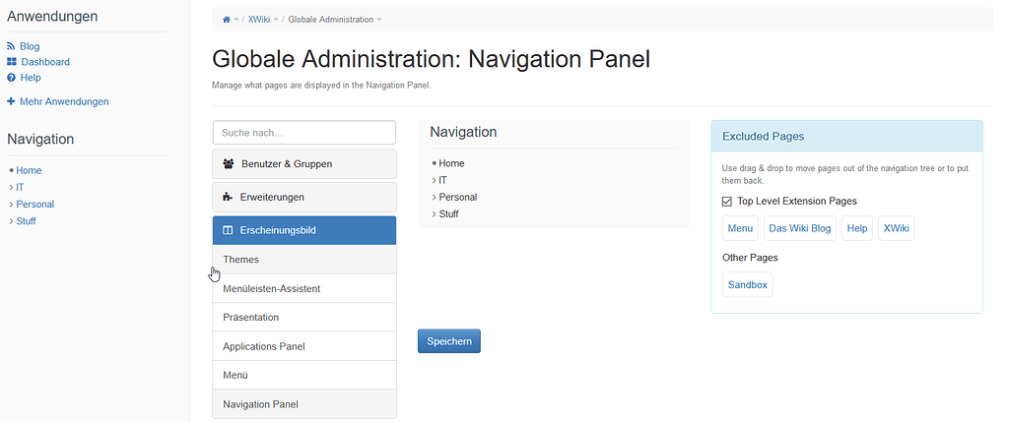Open IT page in left Navigation sidebar
The height and width of the screenshot is (422, 1009).
point(21,188)
